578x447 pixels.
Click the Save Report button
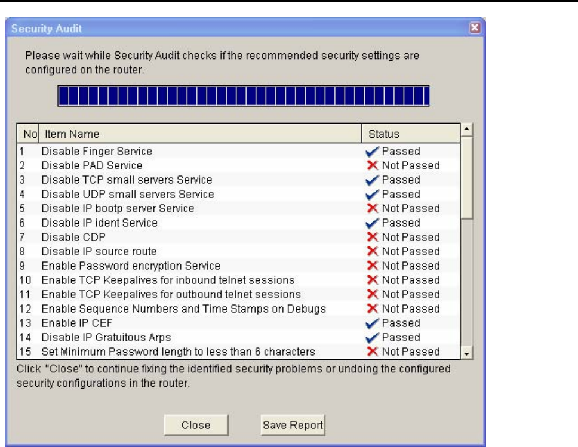[x=293, y=425]
